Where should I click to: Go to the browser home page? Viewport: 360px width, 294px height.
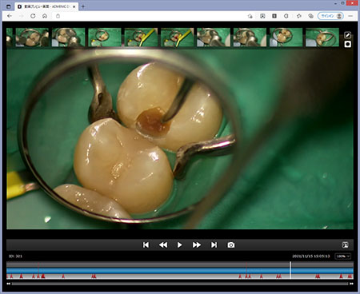pos(45,16)
